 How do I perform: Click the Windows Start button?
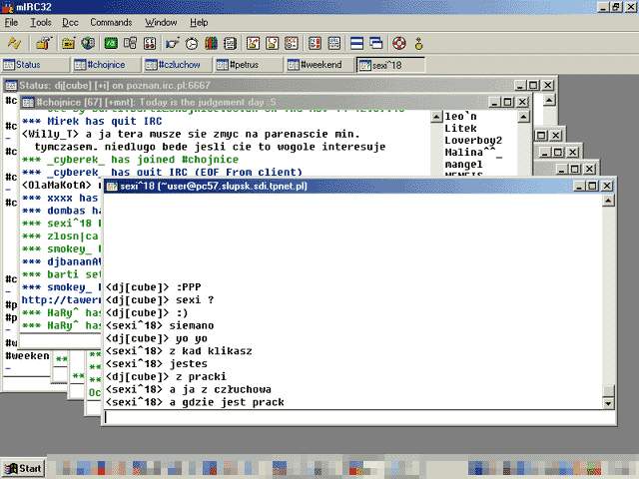click(x=23, y=468)
